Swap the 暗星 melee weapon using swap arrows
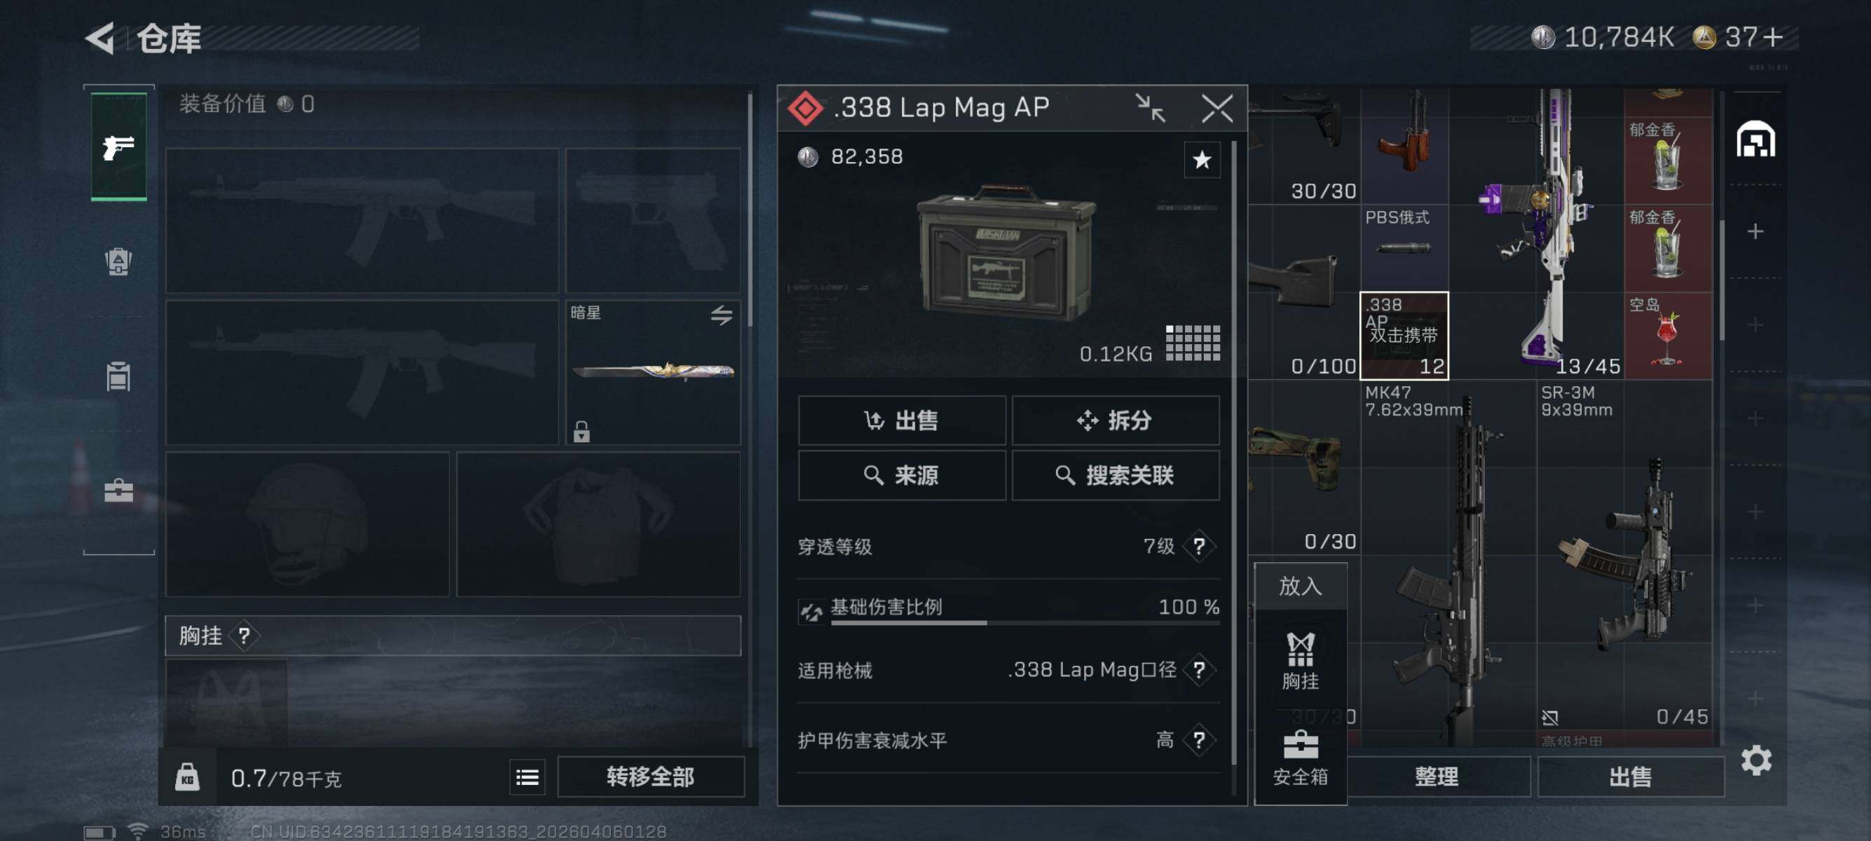 click(721, 315)
